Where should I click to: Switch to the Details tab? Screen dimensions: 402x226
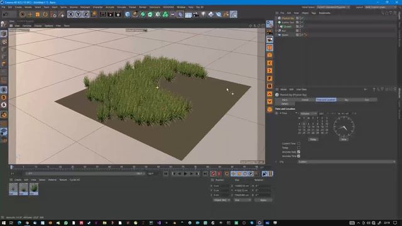[285, 104]
